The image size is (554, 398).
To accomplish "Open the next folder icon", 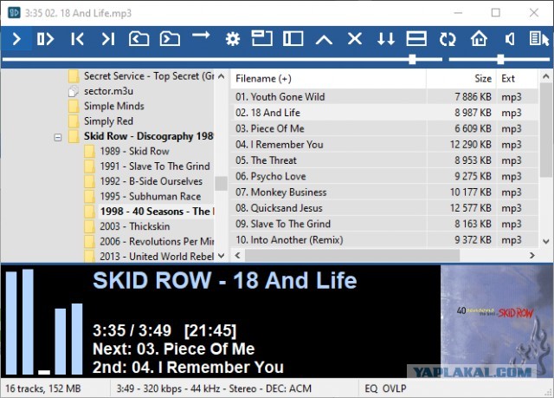I will click(x=170, y=38).
